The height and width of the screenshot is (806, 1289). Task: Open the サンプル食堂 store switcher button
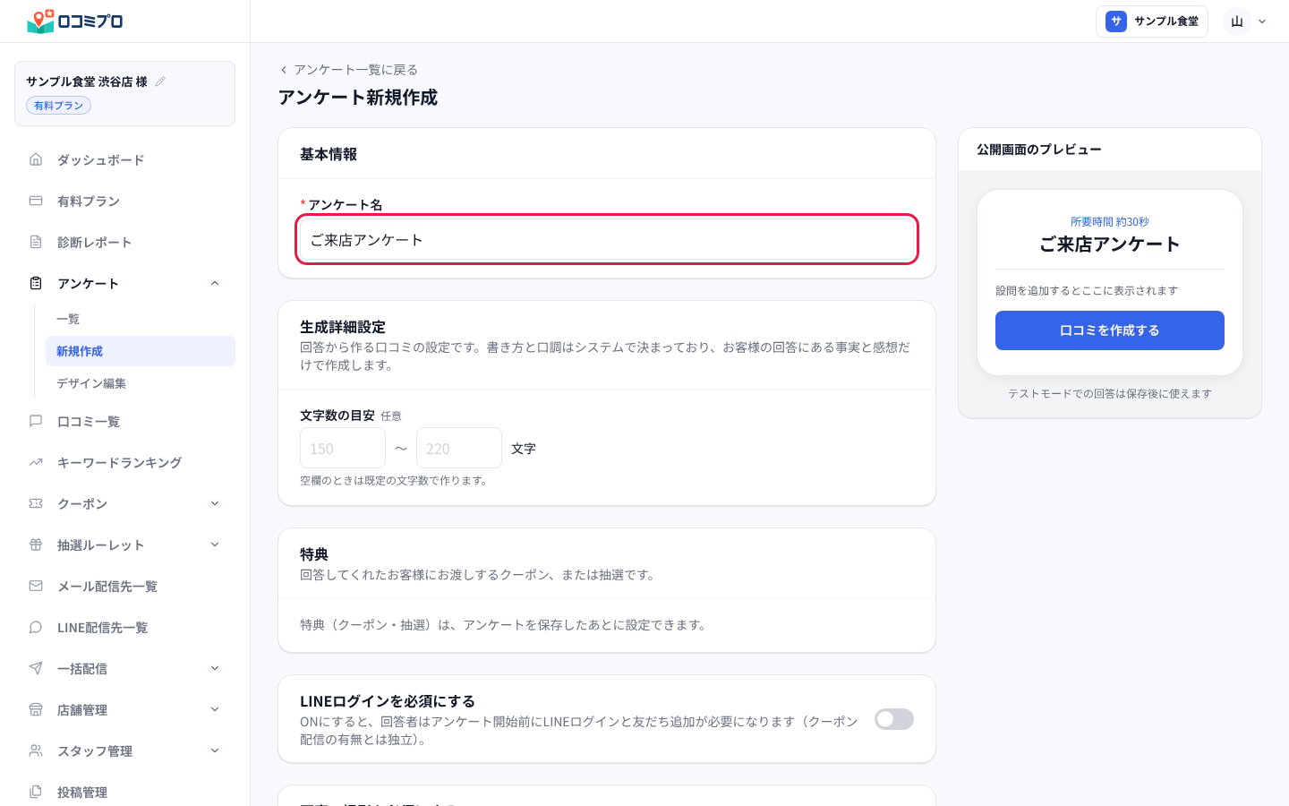click(1152, 21)
